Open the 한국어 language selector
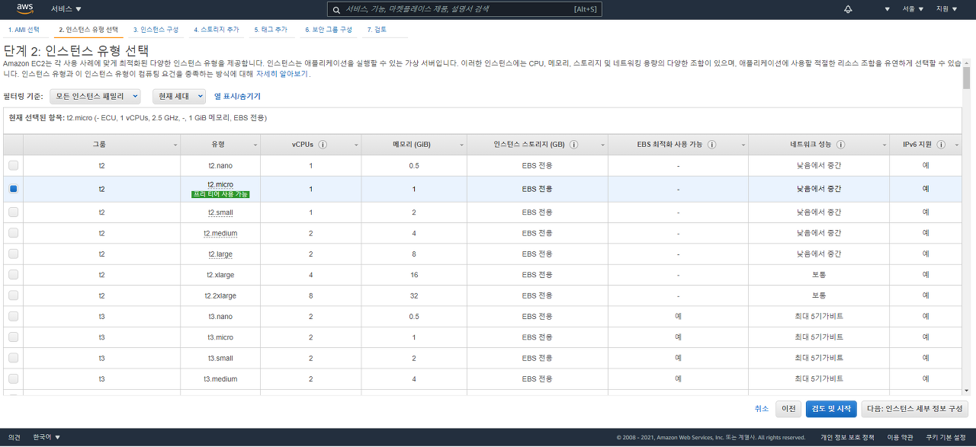The width and height of the screenshot is (976, 447). tap(47, 437)
